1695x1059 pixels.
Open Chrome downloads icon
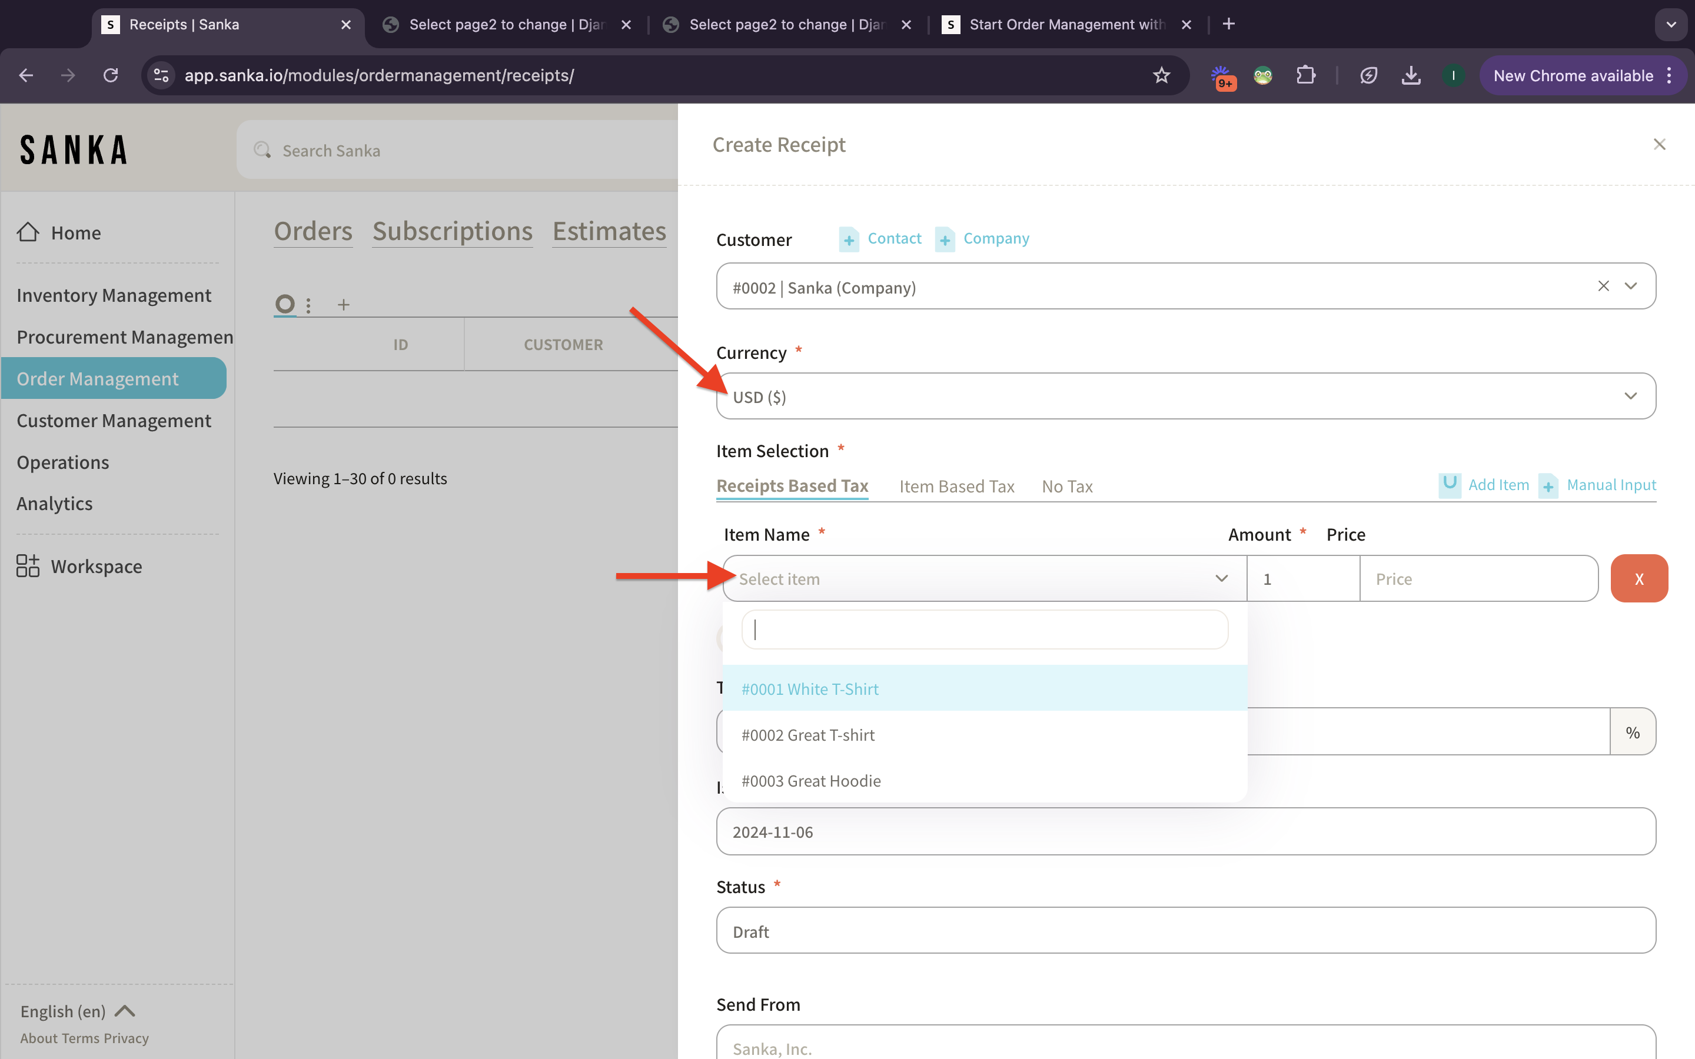[x=1411, y=75]
